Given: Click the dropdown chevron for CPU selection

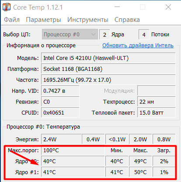Looking at the screenshot, I should click(x=93, y=35).
